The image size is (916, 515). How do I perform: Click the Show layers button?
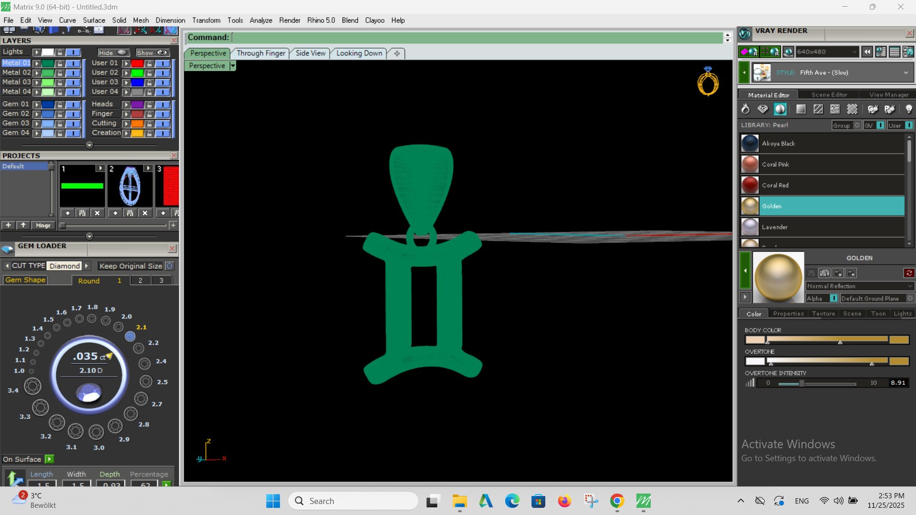pyautogui.click(x=153, y=52)
